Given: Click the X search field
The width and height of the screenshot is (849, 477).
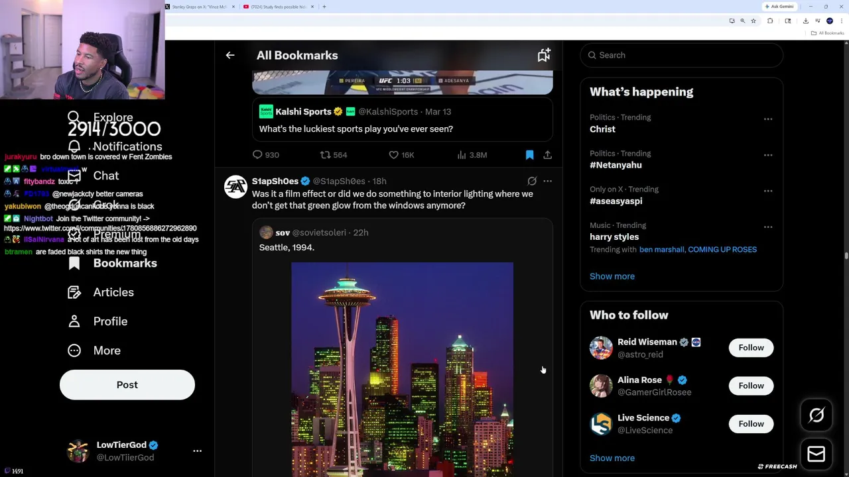Looking at the screenshot, I should [682, 55].
